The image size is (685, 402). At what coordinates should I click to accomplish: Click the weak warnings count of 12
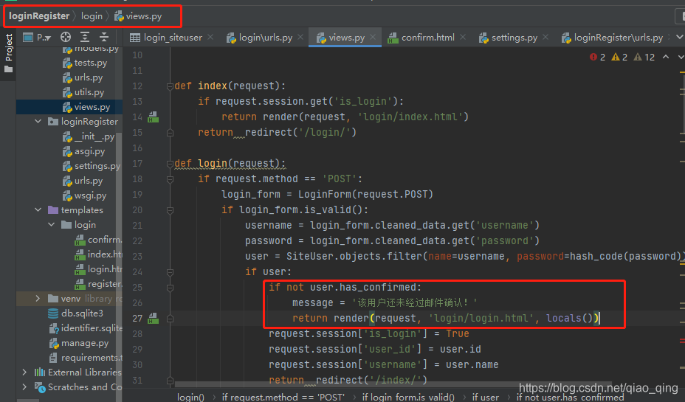pos(644,58)
